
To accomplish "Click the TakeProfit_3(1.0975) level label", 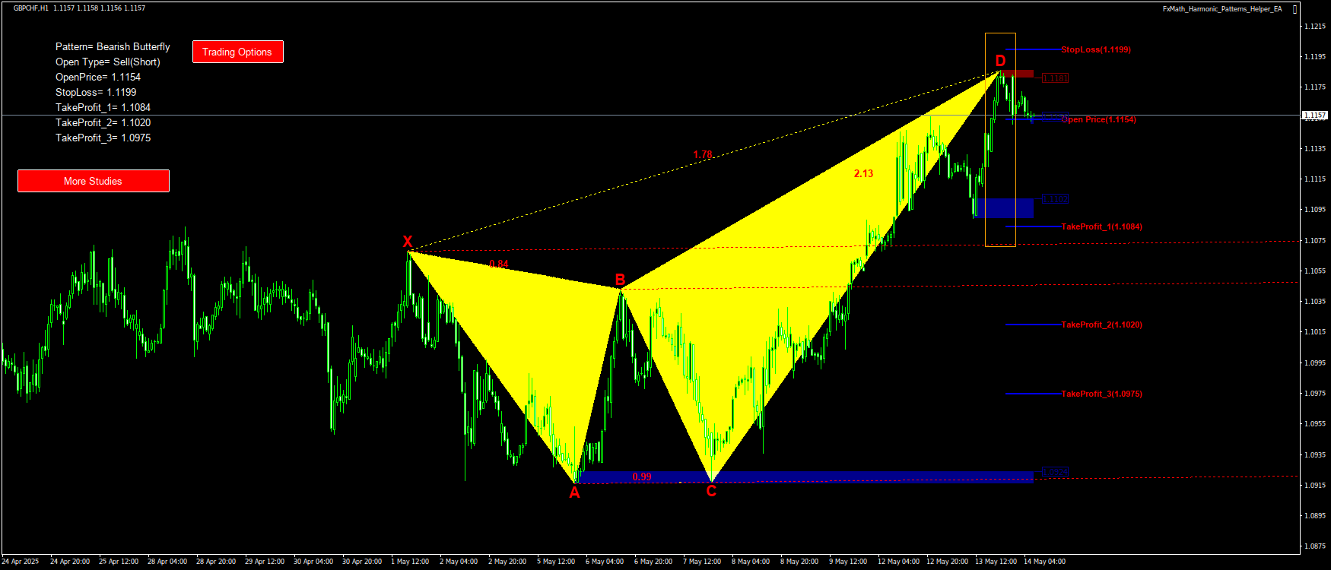I will pyautogui.click(x=1101, y=394).
